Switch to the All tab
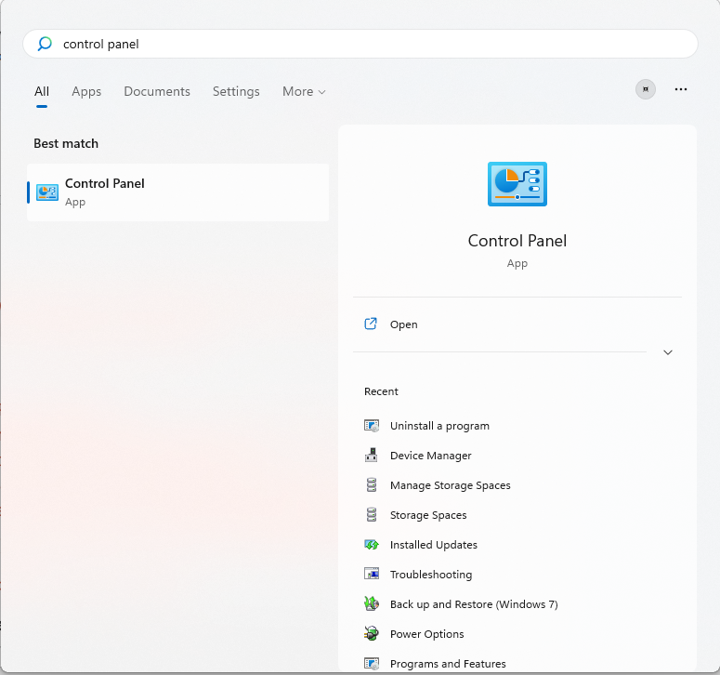720x675 pixels. pos(42,91)
